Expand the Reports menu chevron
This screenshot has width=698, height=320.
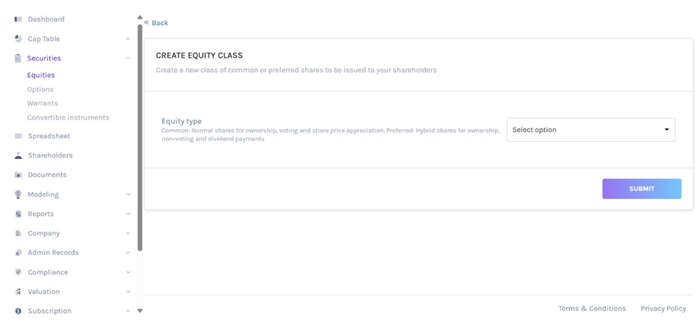pyautogui.click(x=128, y=214)
